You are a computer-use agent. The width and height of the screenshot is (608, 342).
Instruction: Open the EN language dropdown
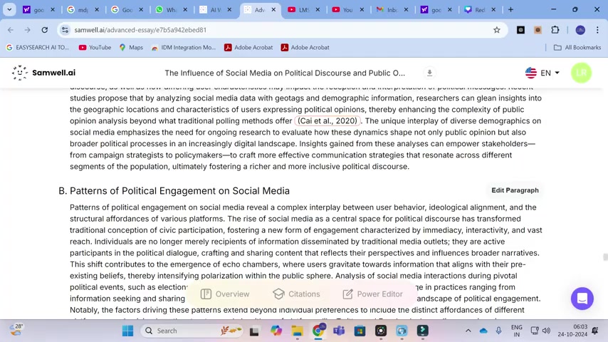pos(542,73)
